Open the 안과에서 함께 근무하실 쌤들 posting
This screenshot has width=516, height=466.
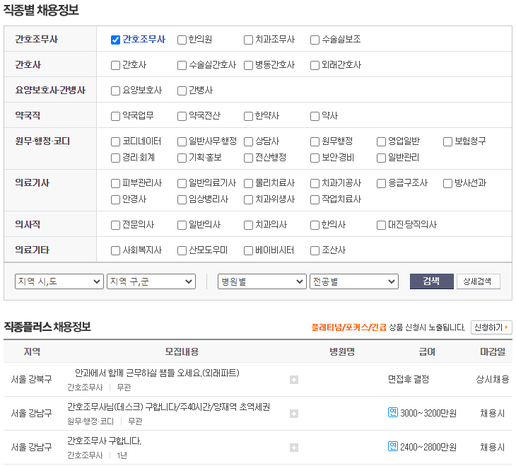click(x=157, y=373)
